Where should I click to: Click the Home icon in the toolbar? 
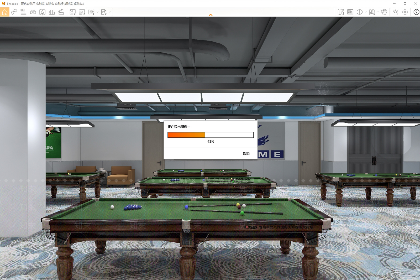[x=5, y=12]
